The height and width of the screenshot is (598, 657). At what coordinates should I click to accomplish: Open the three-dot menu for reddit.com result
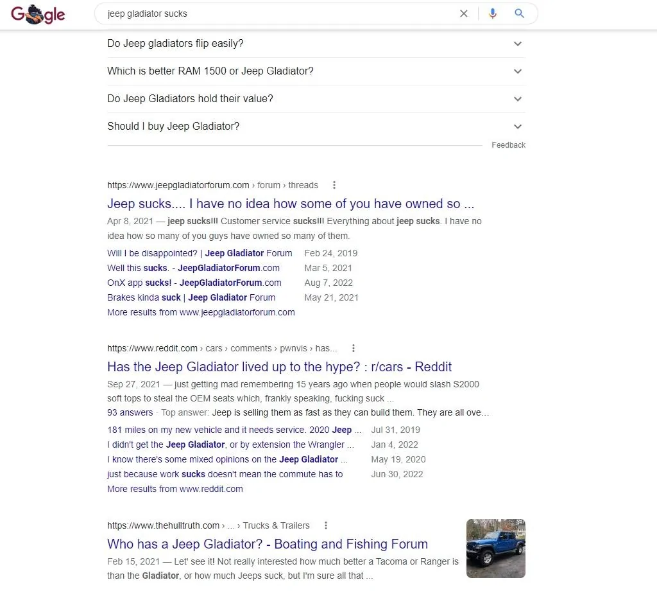tap(354, 348)
